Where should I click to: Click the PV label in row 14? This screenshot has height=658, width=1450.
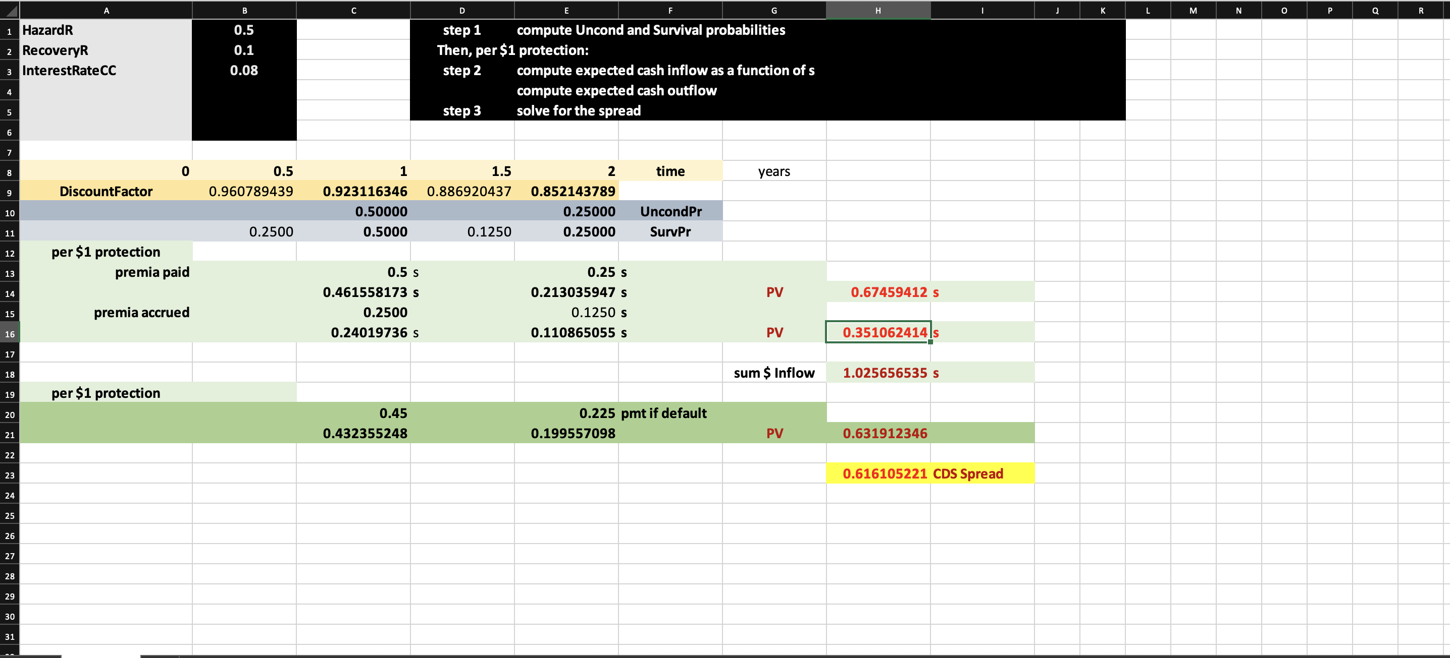click(774, 292)
